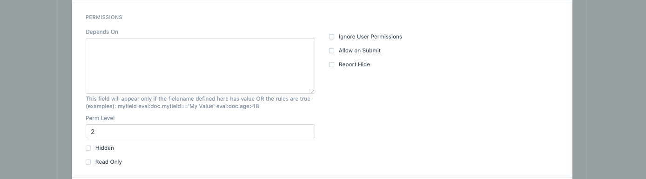Click the Depends On field label
This screenshot has height=179, width=646.
click(102, 32)
